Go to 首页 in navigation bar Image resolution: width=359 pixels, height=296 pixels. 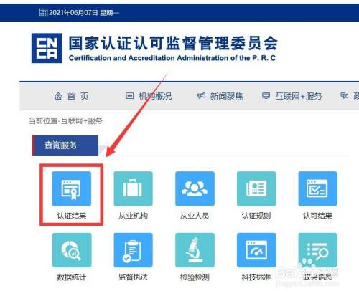[x=78, y=96]
